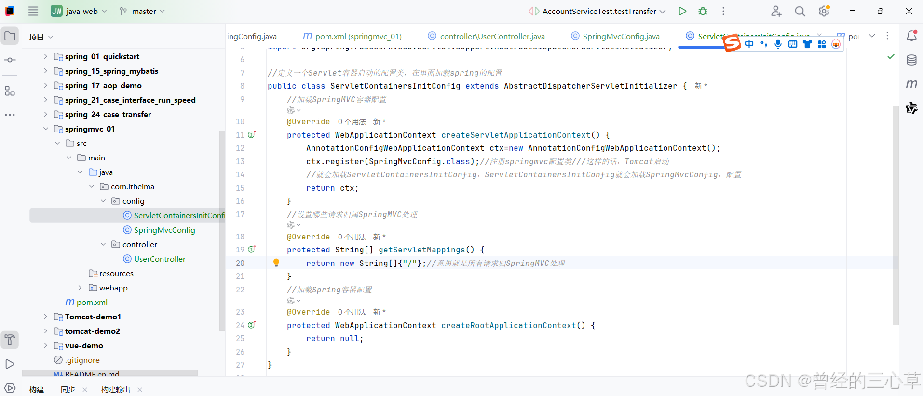Expand the vue-demo module
Viewport: 923px width, 396px height.
point(45,345)
